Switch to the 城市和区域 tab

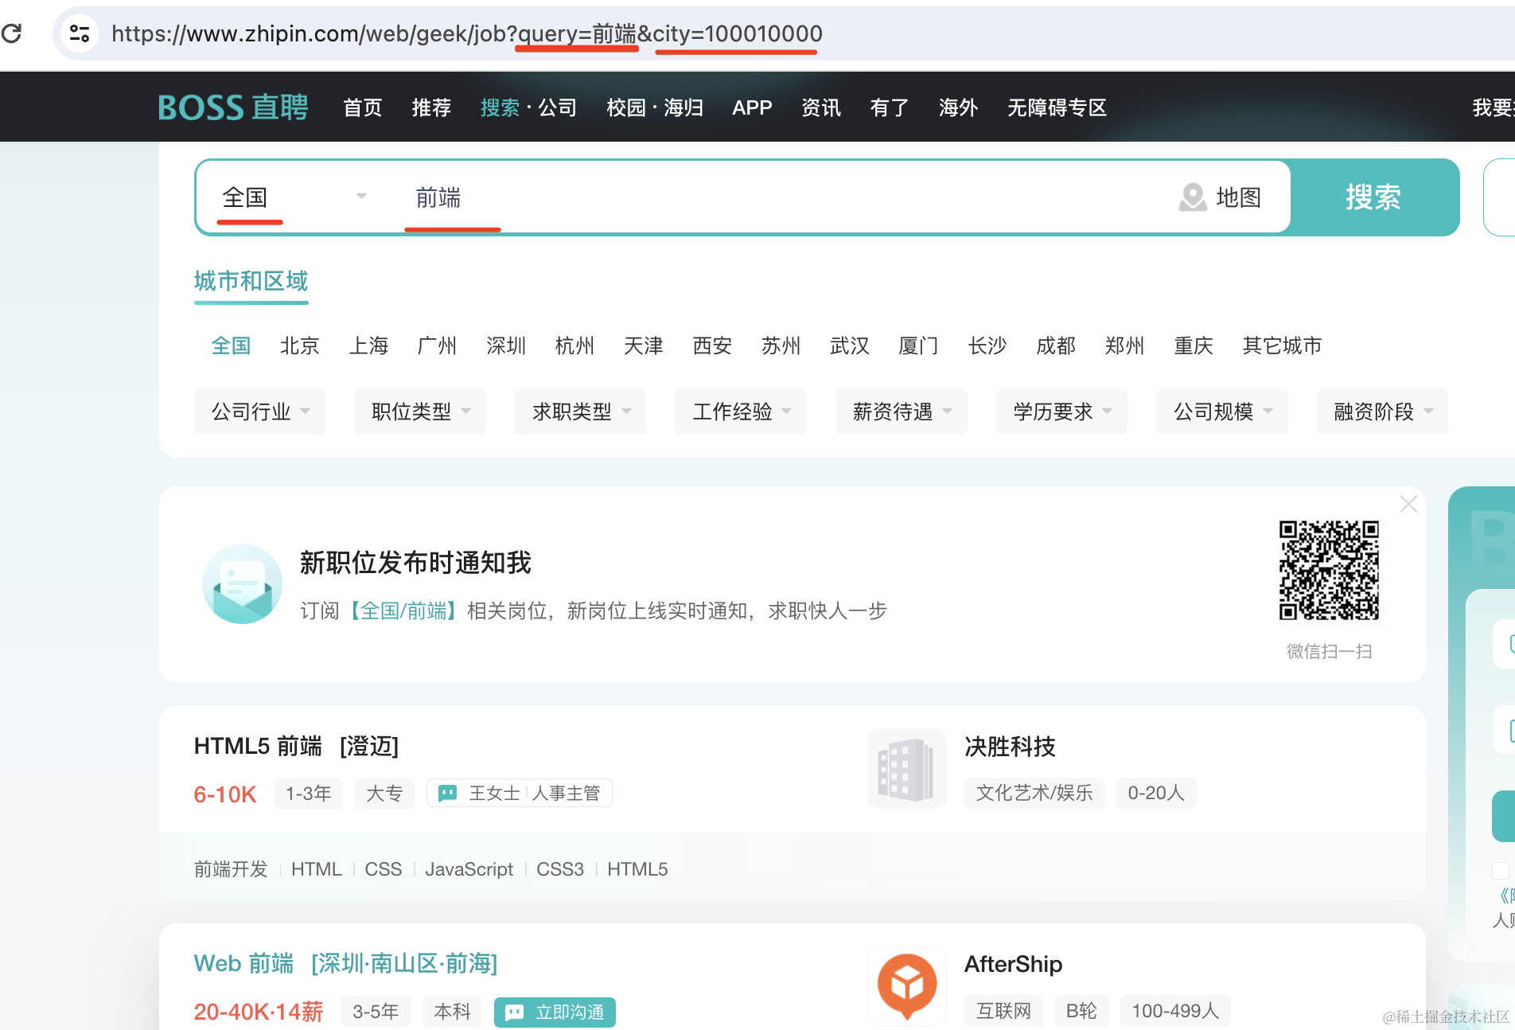(x=251, y=281)
